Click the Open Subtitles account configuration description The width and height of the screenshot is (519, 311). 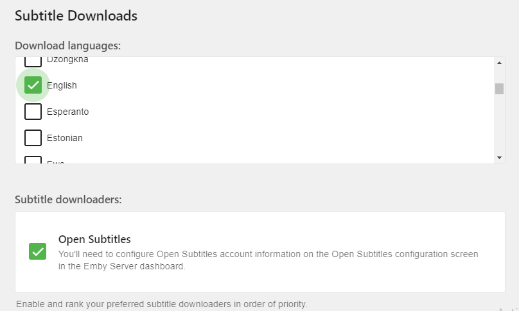click(x=268, y=260)
